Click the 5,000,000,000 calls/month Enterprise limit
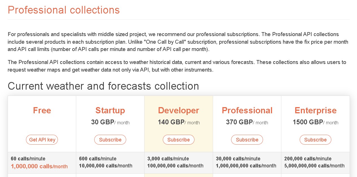 (314, 166)
